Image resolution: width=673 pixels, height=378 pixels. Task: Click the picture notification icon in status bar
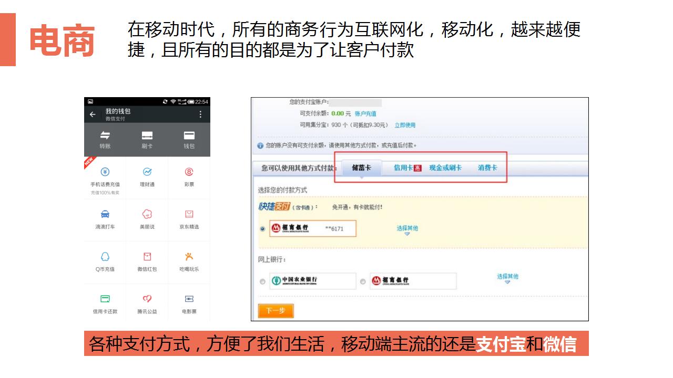(90, 101)
